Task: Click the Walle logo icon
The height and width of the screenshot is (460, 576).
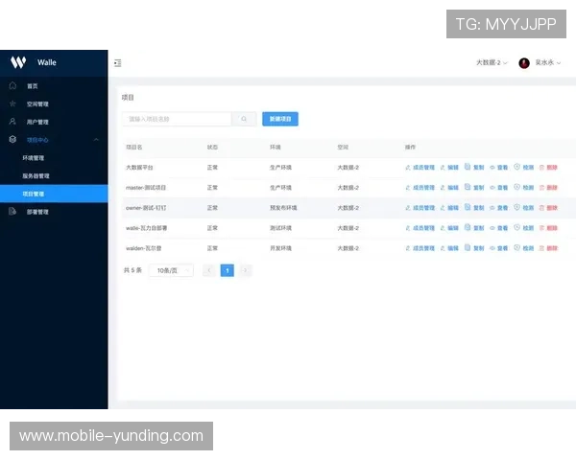Action: click(x=18, y=62)
